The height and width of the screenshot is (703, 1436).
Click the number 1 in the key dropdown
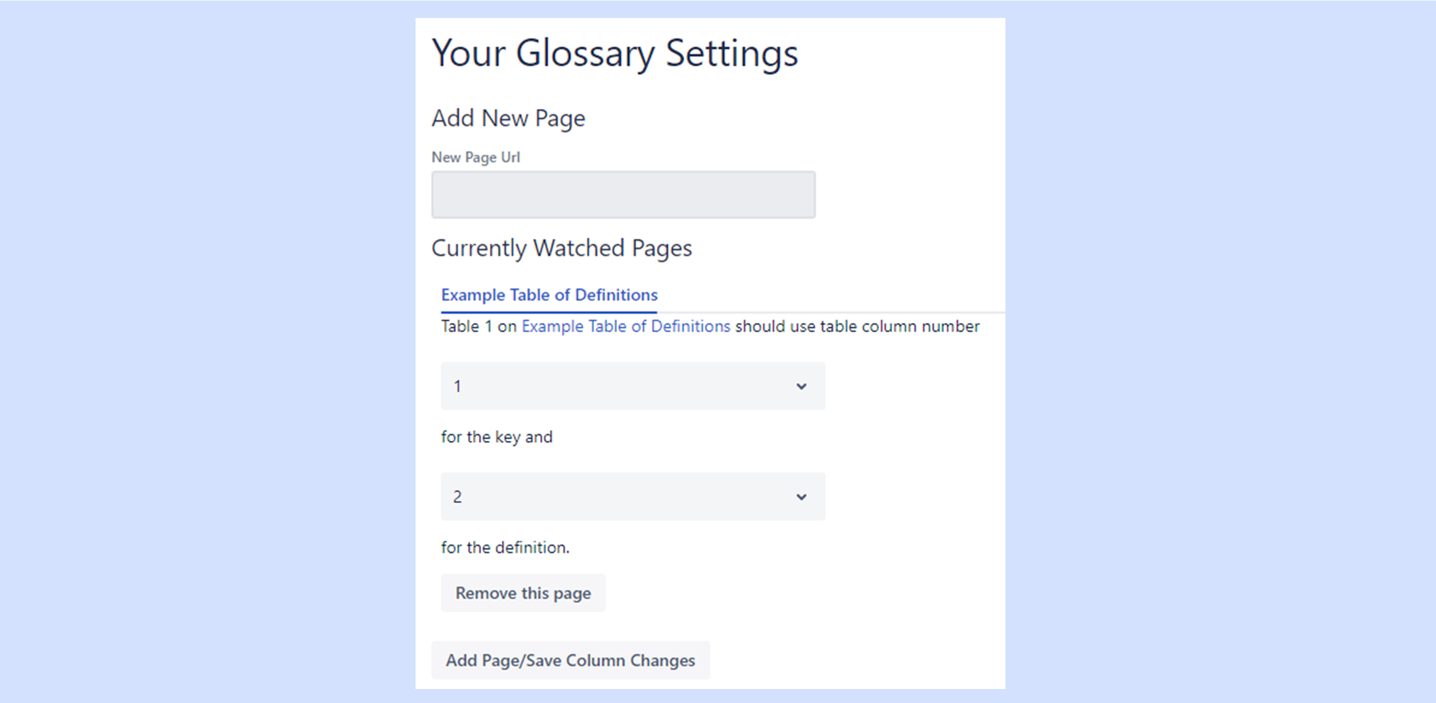click(457, 386)
